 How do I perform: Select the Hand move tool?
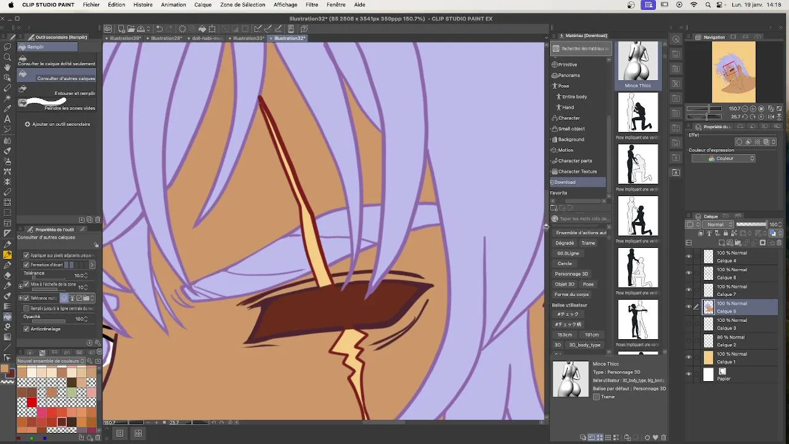7,67
